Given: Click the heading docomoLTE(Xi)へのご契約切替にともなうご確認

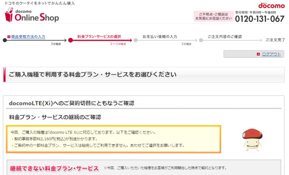Looking at the screenshot, I should click(x=71, y=103).
